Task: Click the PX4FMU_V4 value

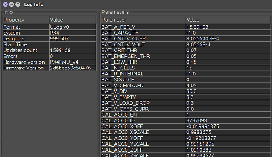Action: (x=73, y=62)
